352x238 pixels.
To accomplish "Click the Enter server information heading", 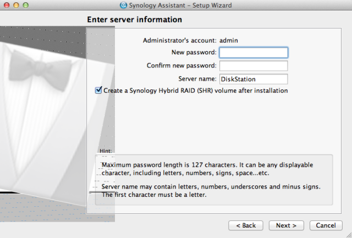I will [134, 20].
